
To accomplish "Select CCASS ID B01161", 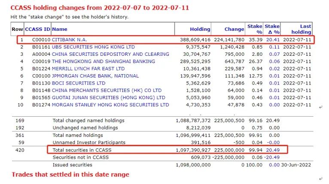I will (41, 47).
